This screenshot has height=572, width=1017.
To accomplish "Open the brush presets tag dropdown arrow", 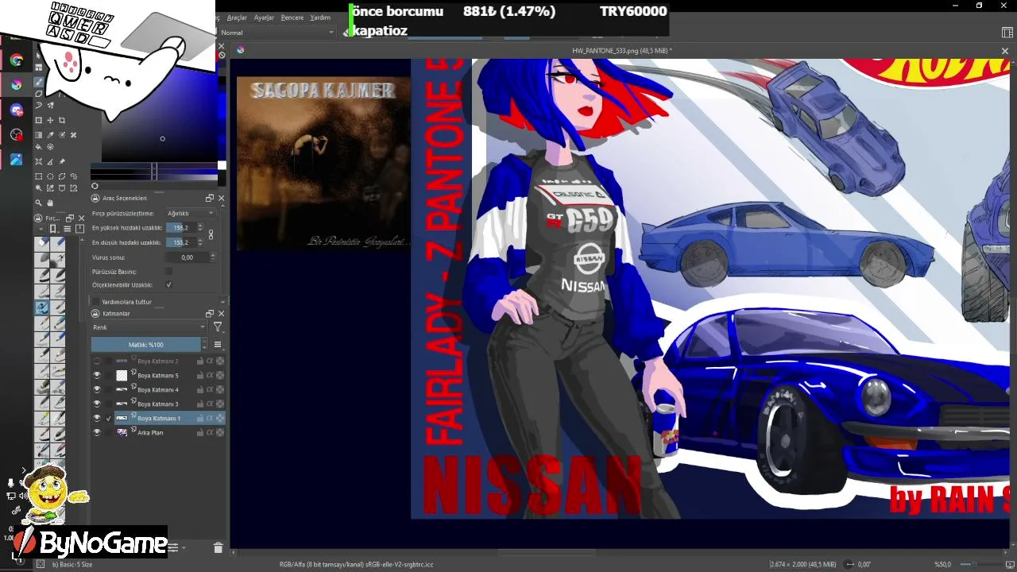I will pyautogui.click(x=41, y=229).
